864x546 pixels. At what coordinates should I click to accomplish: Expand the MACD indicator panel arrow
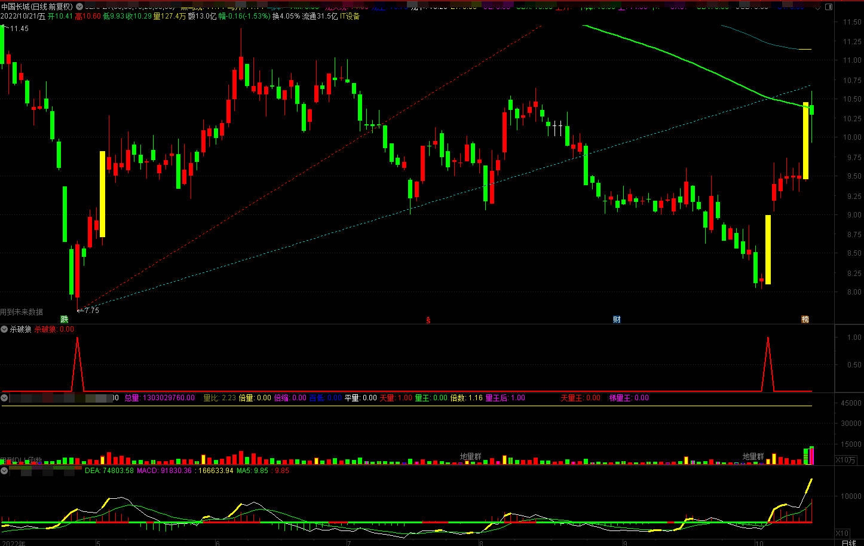click(4, 471)
